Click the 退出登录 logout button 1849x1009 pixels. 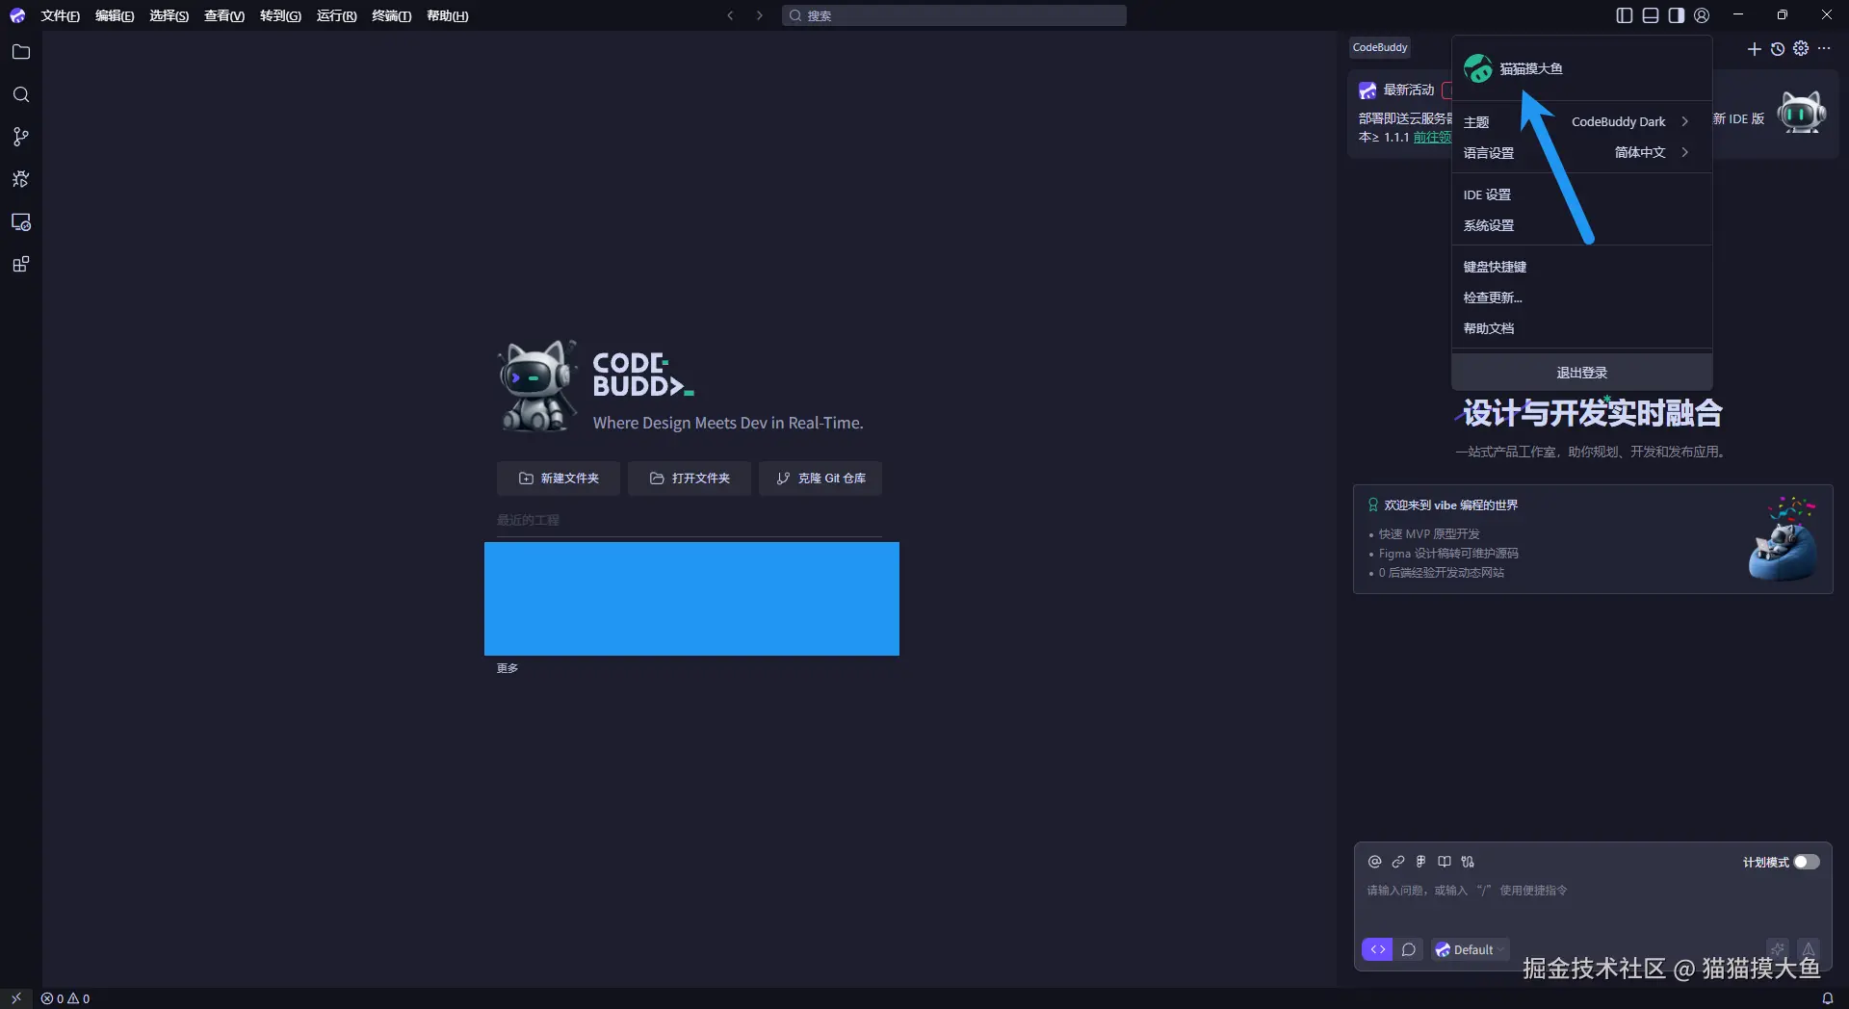(1581, 373)
